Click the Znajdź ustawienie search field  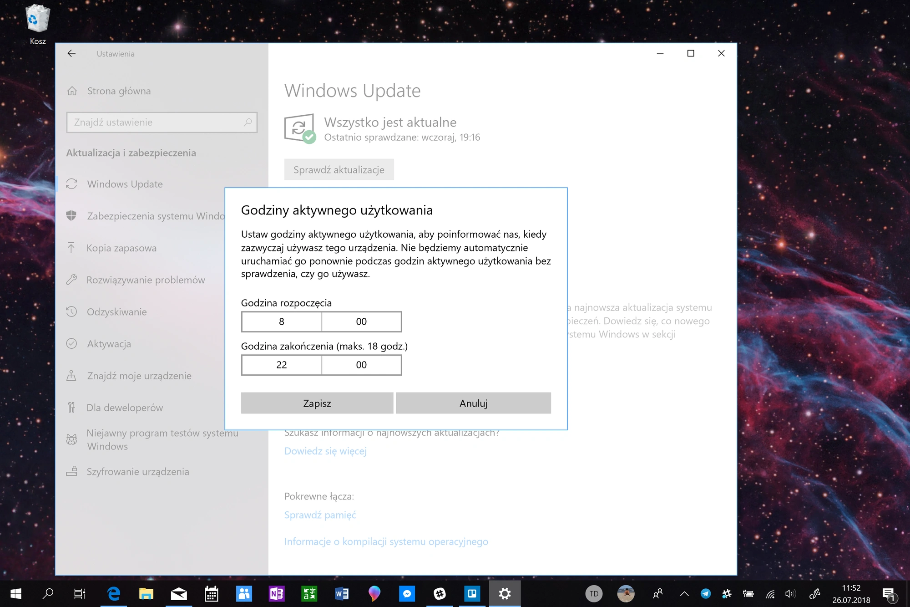[162, 122]
